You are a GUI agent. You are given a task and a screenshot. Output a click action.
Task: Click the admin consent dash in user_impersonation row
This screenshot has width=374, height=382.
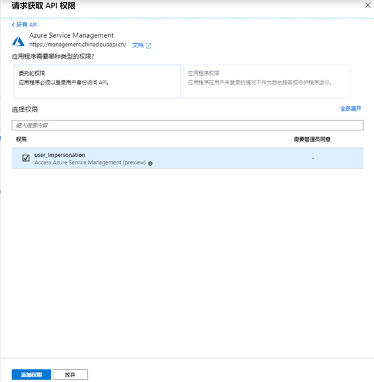pos(313,158)
